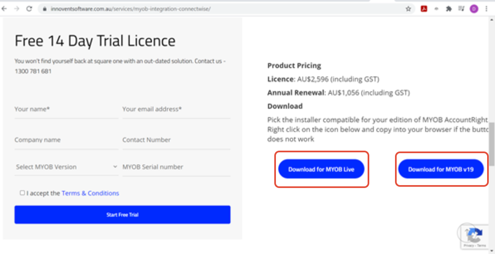Click the Contact Number field
Image resolution: width=495 pixels, height=254 pixels.
click(x=176, y=140)
